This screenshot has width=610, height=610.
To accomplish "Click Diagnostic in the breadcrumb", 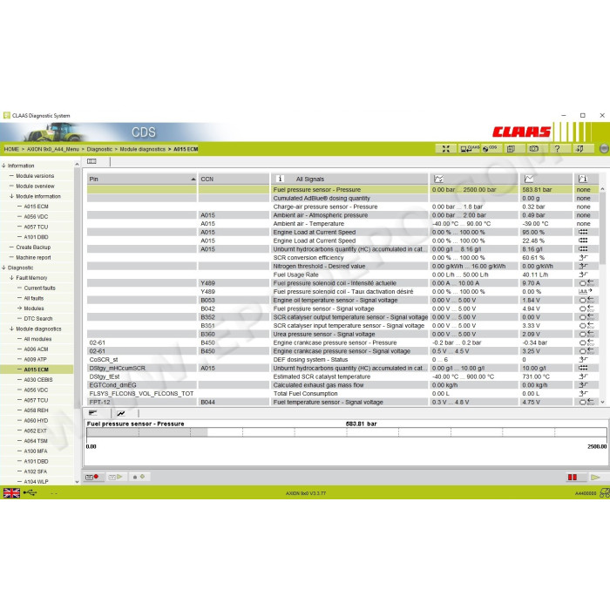I will pyautogui.click(x=99, y=149).
